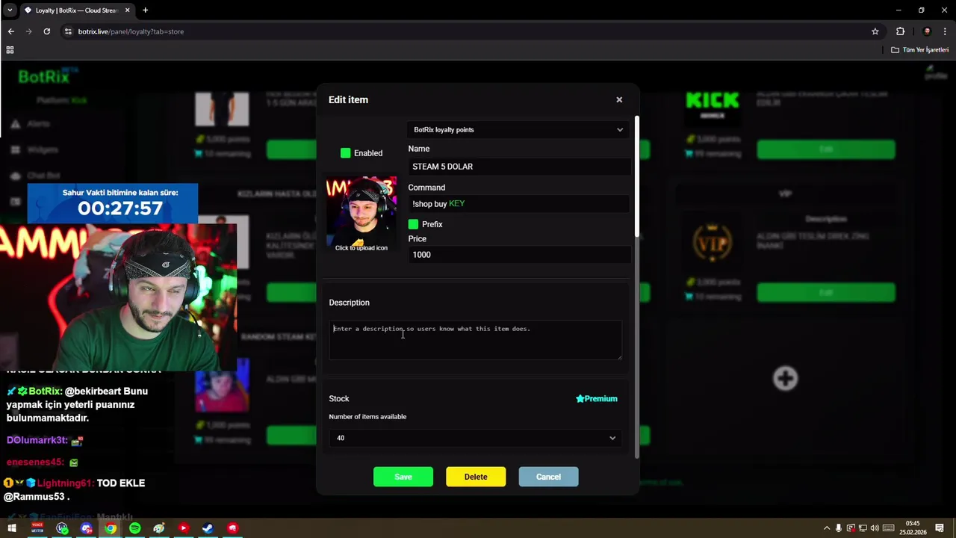Toggle the Prefix checkbox
956x538 pixels.
[x=413, y=224]
